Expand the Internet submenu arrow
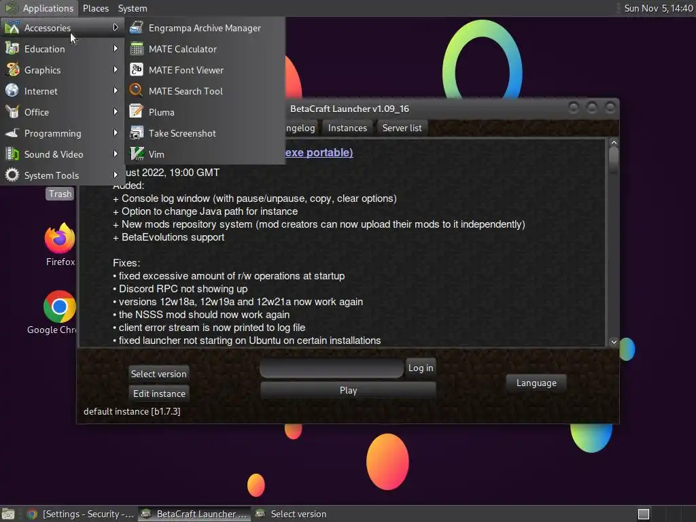Screen dimensions: 696x522 click(116, 90)
